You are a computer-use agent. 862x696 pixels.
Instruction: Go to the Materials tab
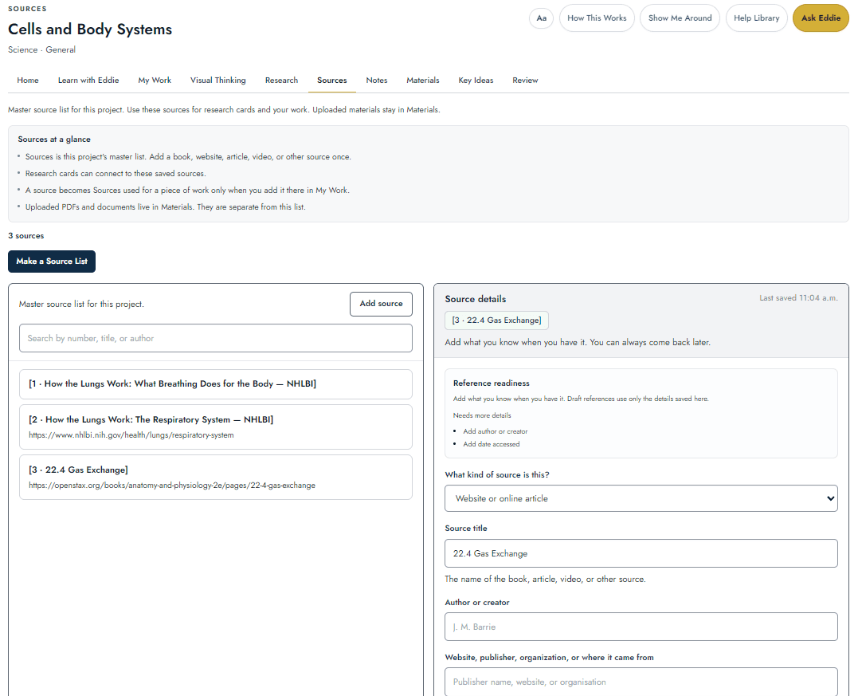pyautogui.click(x=423, y=81)
